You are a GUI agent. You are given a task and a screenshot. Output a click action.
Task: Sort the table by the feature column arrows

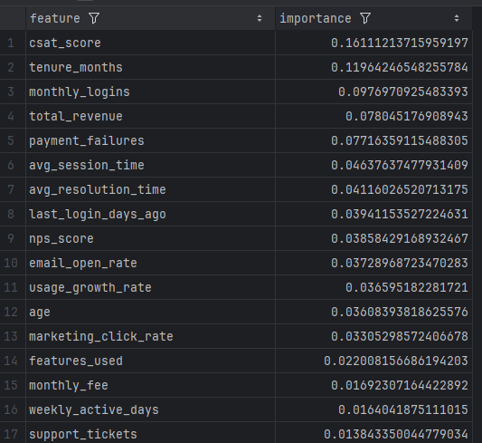[x=260, y=18]
